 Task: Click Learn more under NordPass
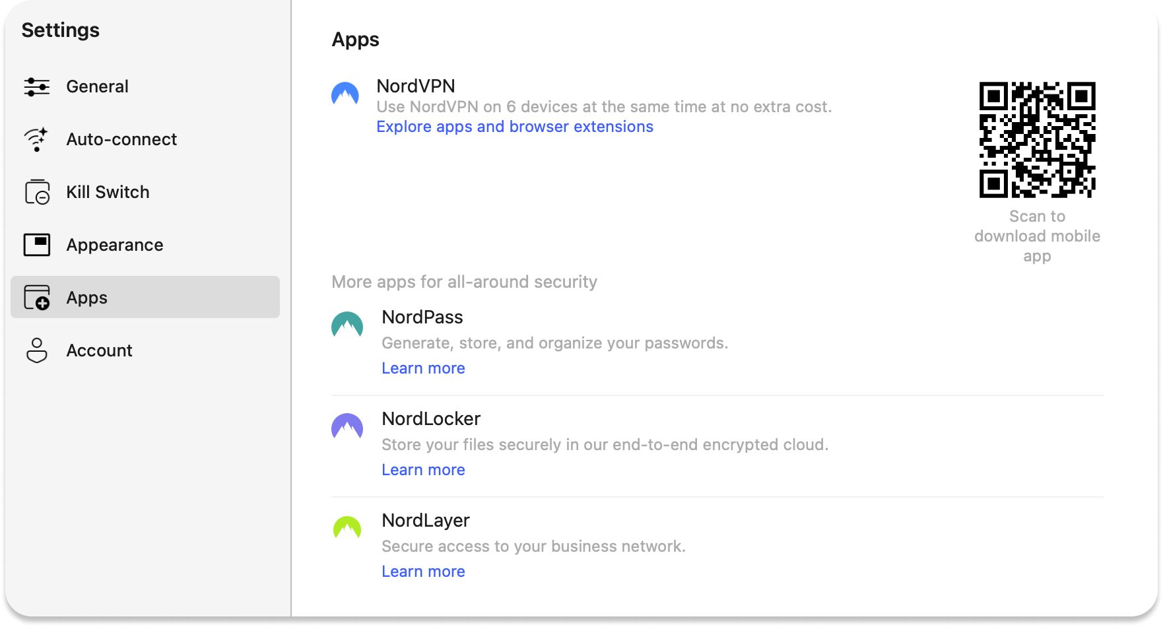tap(423, 368)
